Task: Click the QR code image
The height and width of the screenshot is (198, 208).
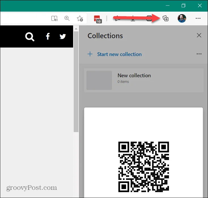Action: (x=143, y=167)
